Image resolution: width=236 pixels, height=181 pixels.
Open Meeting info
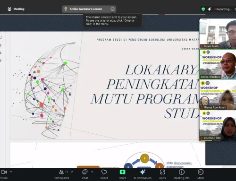[x=182, y=174]
